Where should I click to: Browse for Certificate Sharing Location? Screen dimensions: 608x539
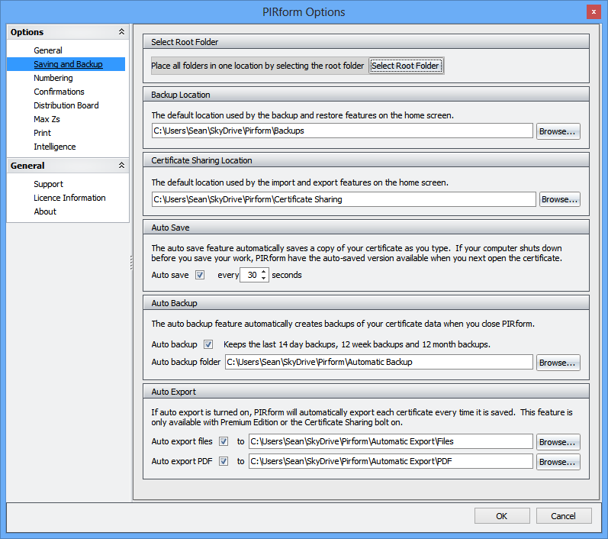click(559, 199)
